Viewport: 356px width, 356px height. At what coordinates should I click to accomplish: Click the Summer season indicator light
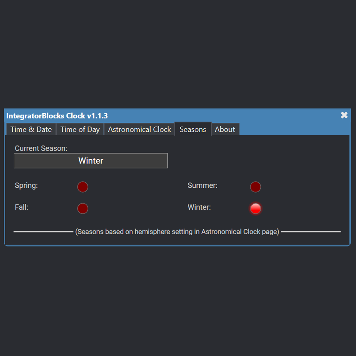[256, 187]
